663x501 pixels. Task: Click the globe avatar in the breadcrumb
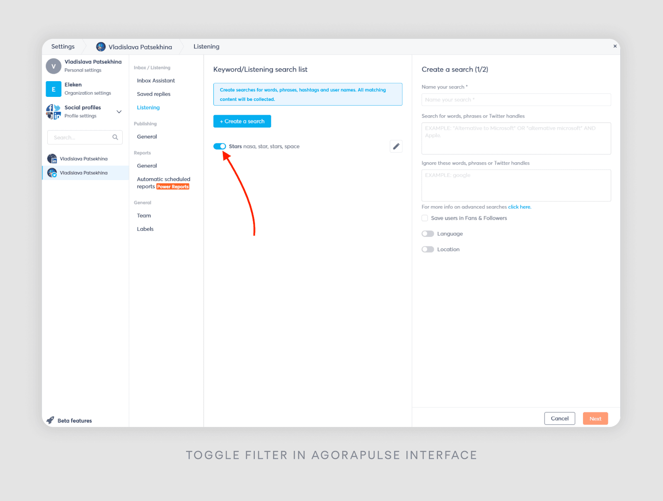[x=101, y=47]
